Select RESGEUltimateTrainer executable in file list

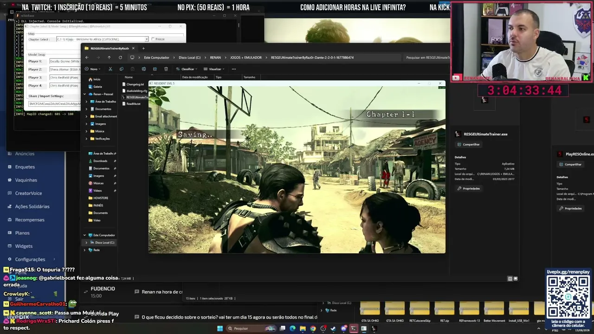coord(135,97)
